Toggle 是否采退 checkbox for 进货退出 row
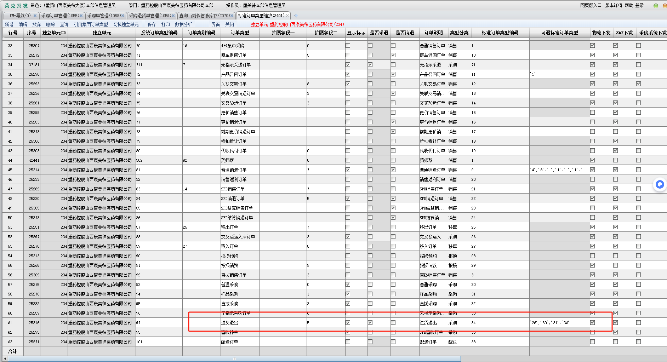The width and height of the screenshot is (667, 362). point(370,323)
